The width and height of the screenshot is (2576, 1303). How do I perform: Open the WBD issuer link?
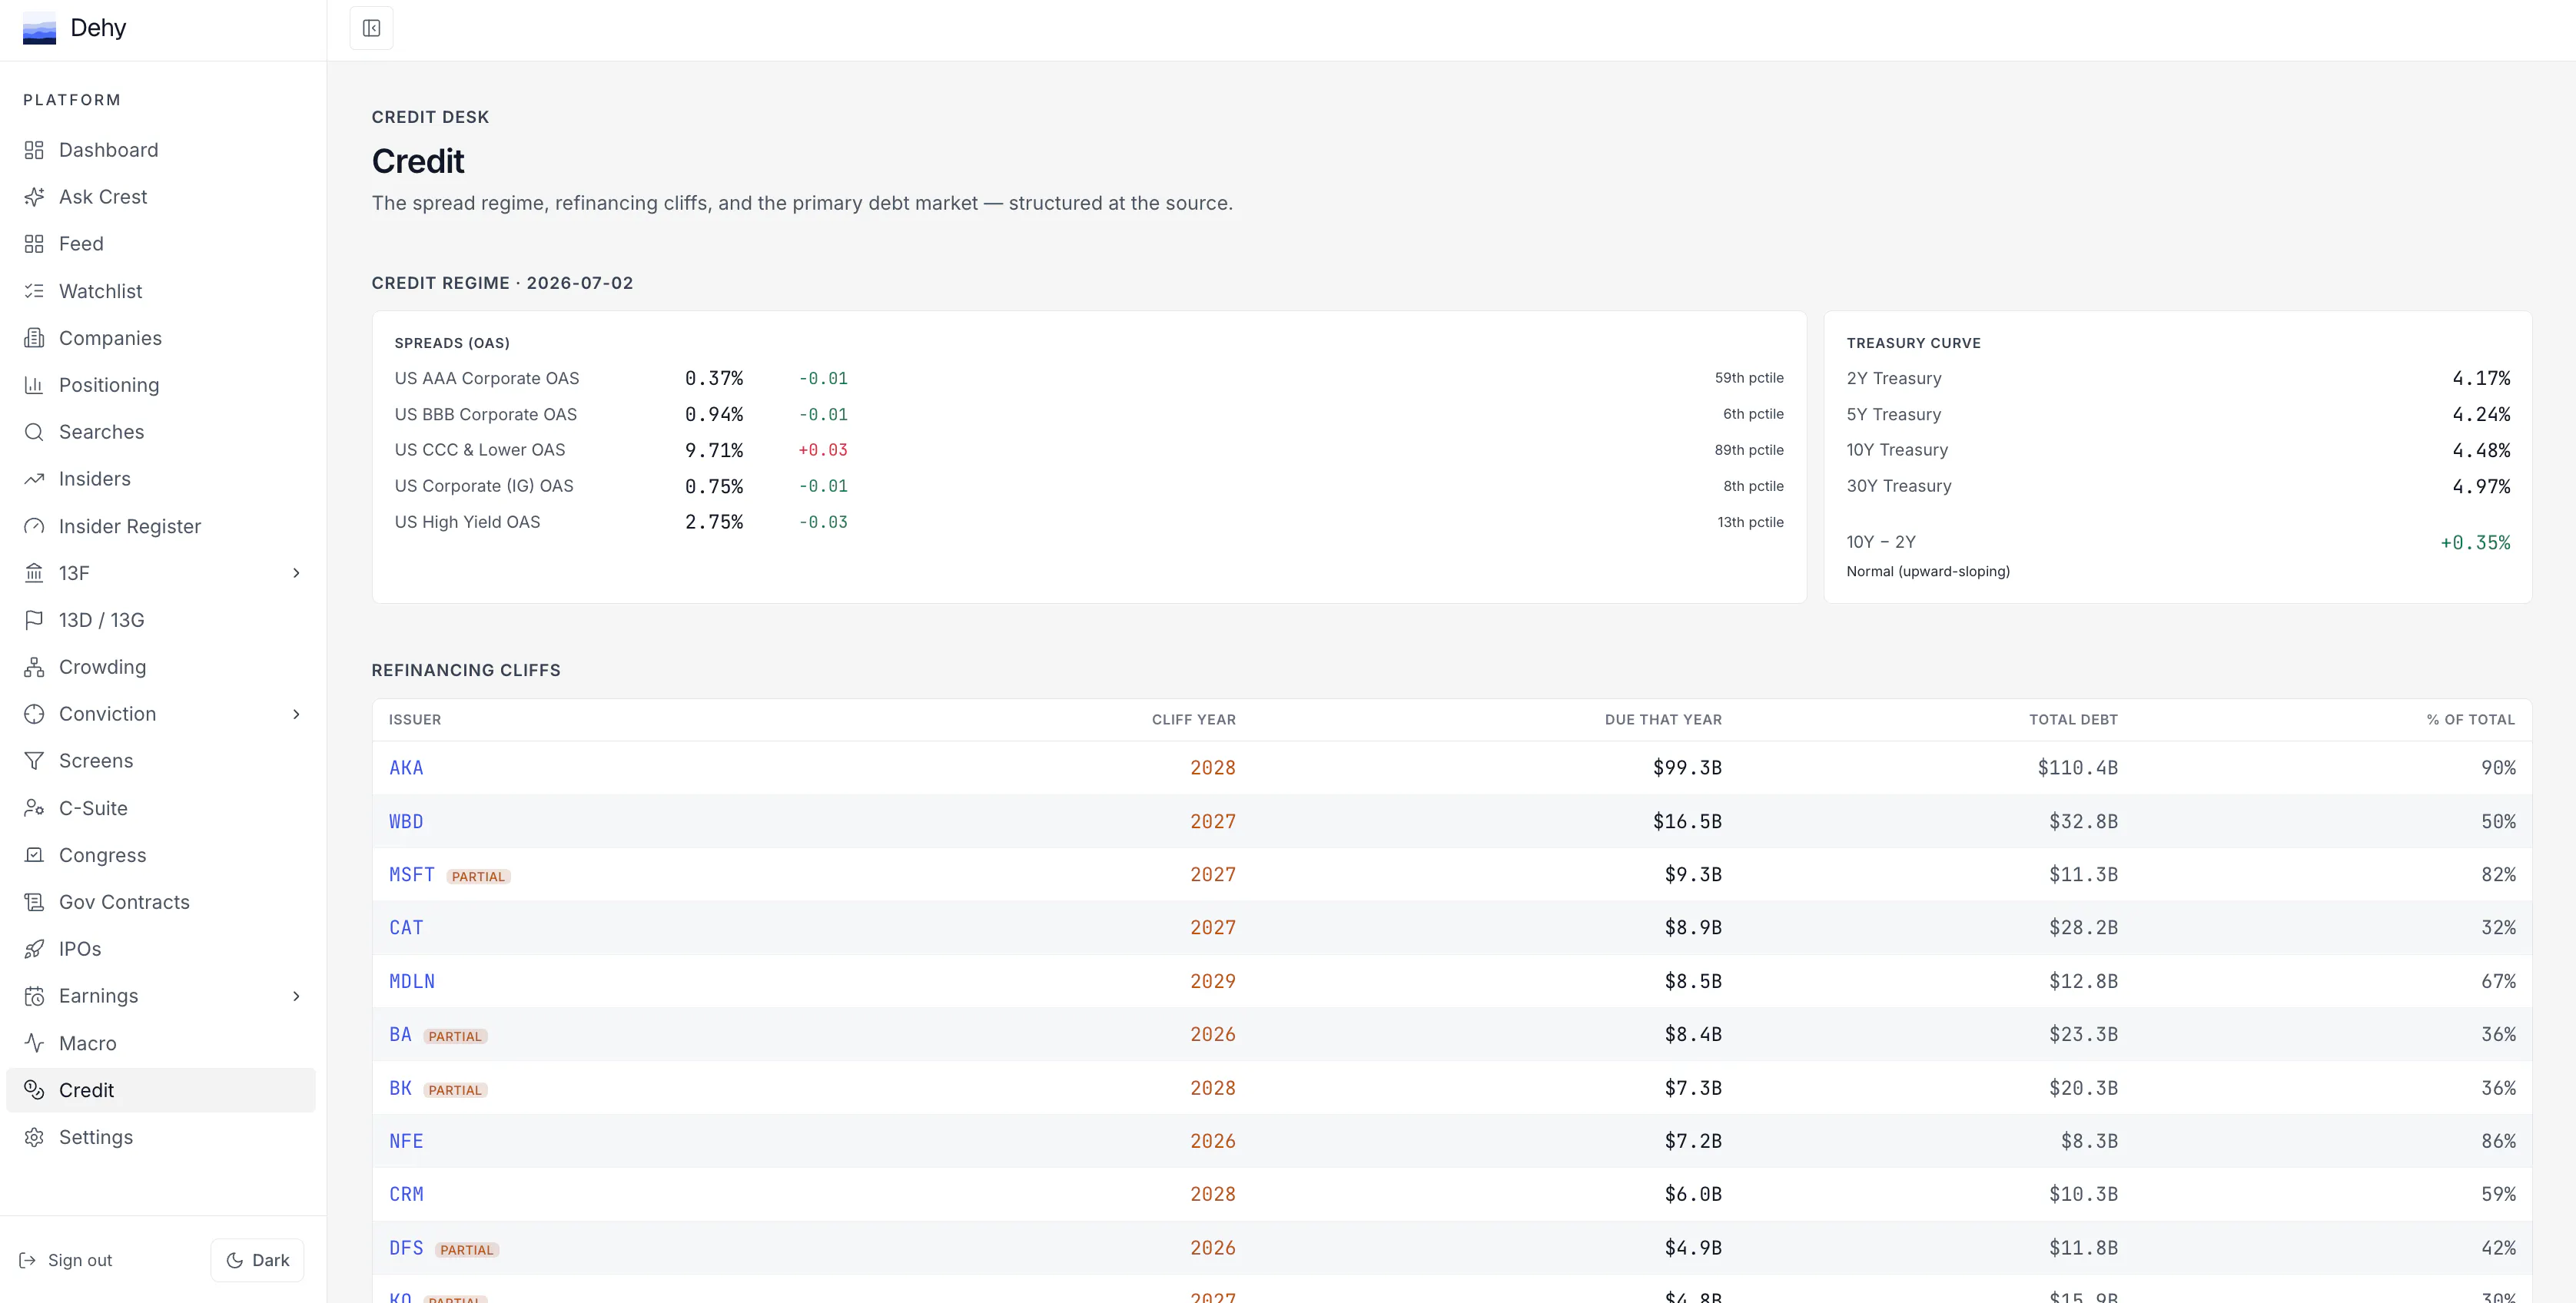pyautogui.click(x=406, y=821)
